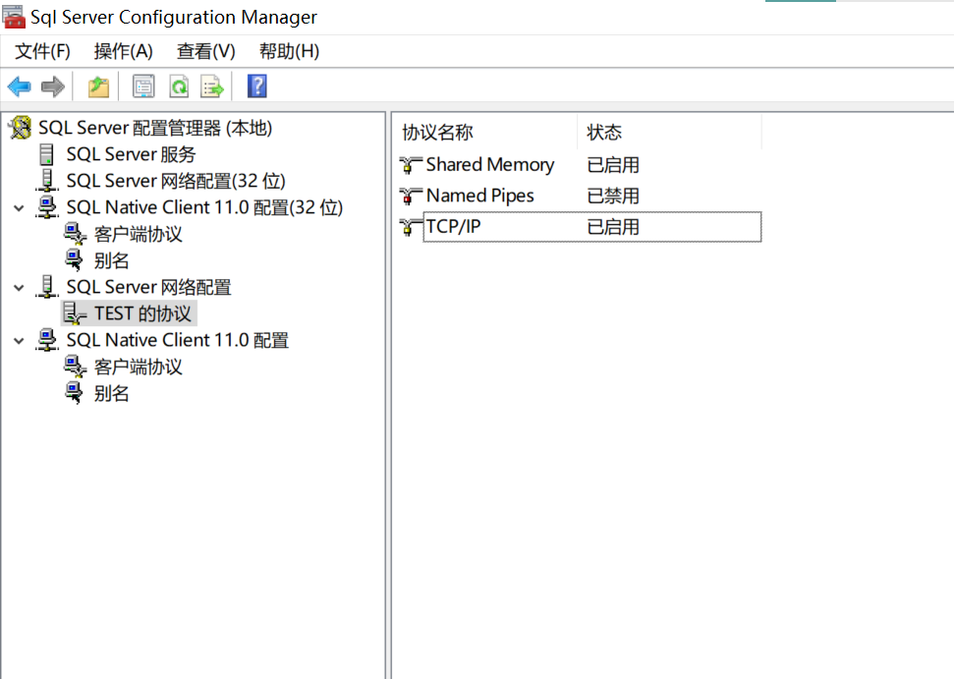Collapse SQL Native Client 11.0 配置(32 位)
The width and height of the screenshot is (954, 679).
click(x=20, y=207)
